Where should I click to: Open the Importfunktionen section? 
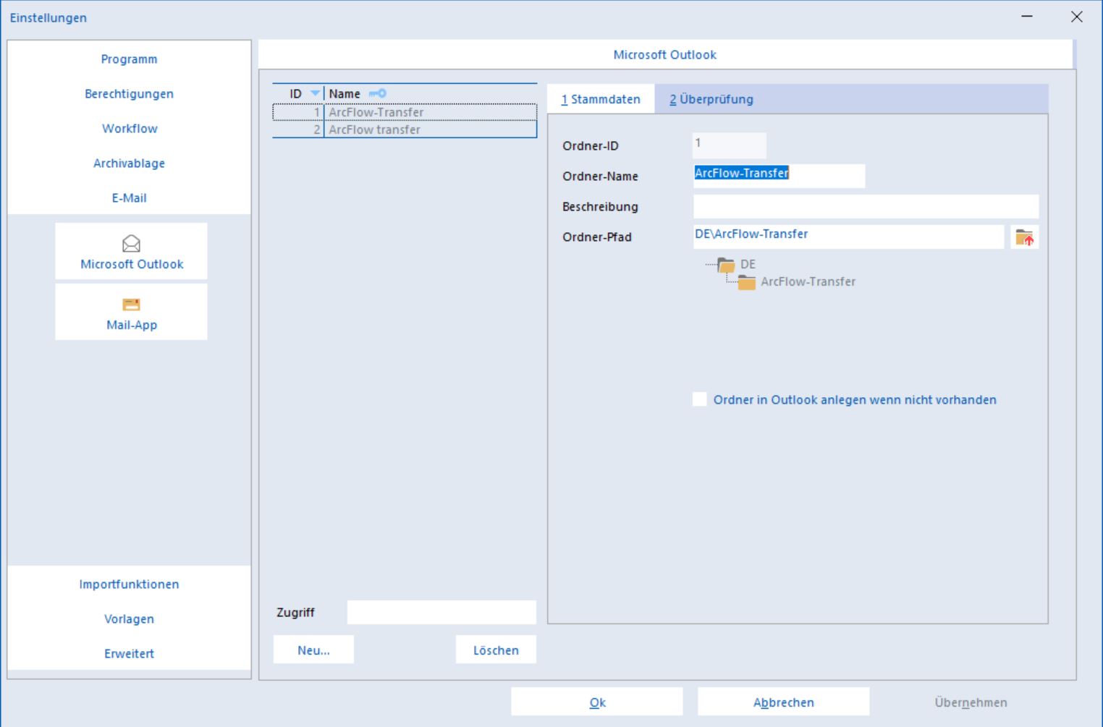pyautogui.click(x=129, y=584)
